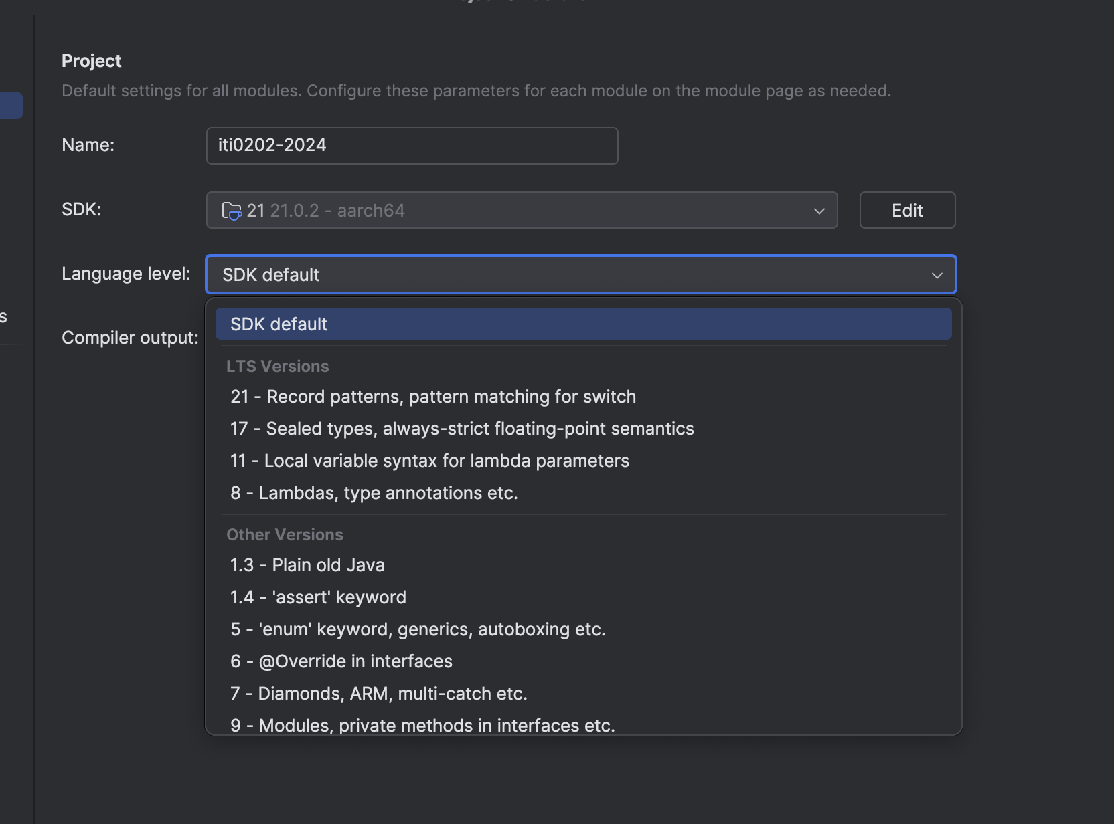Click the 'Name:' label
This screenshot has width=1114, height=824.
click(x=88, y=145)
